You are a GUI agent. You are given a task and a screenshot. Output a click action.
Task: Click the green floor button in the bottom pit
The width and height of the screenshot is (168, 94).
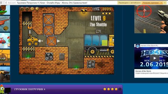click(76, 68)
